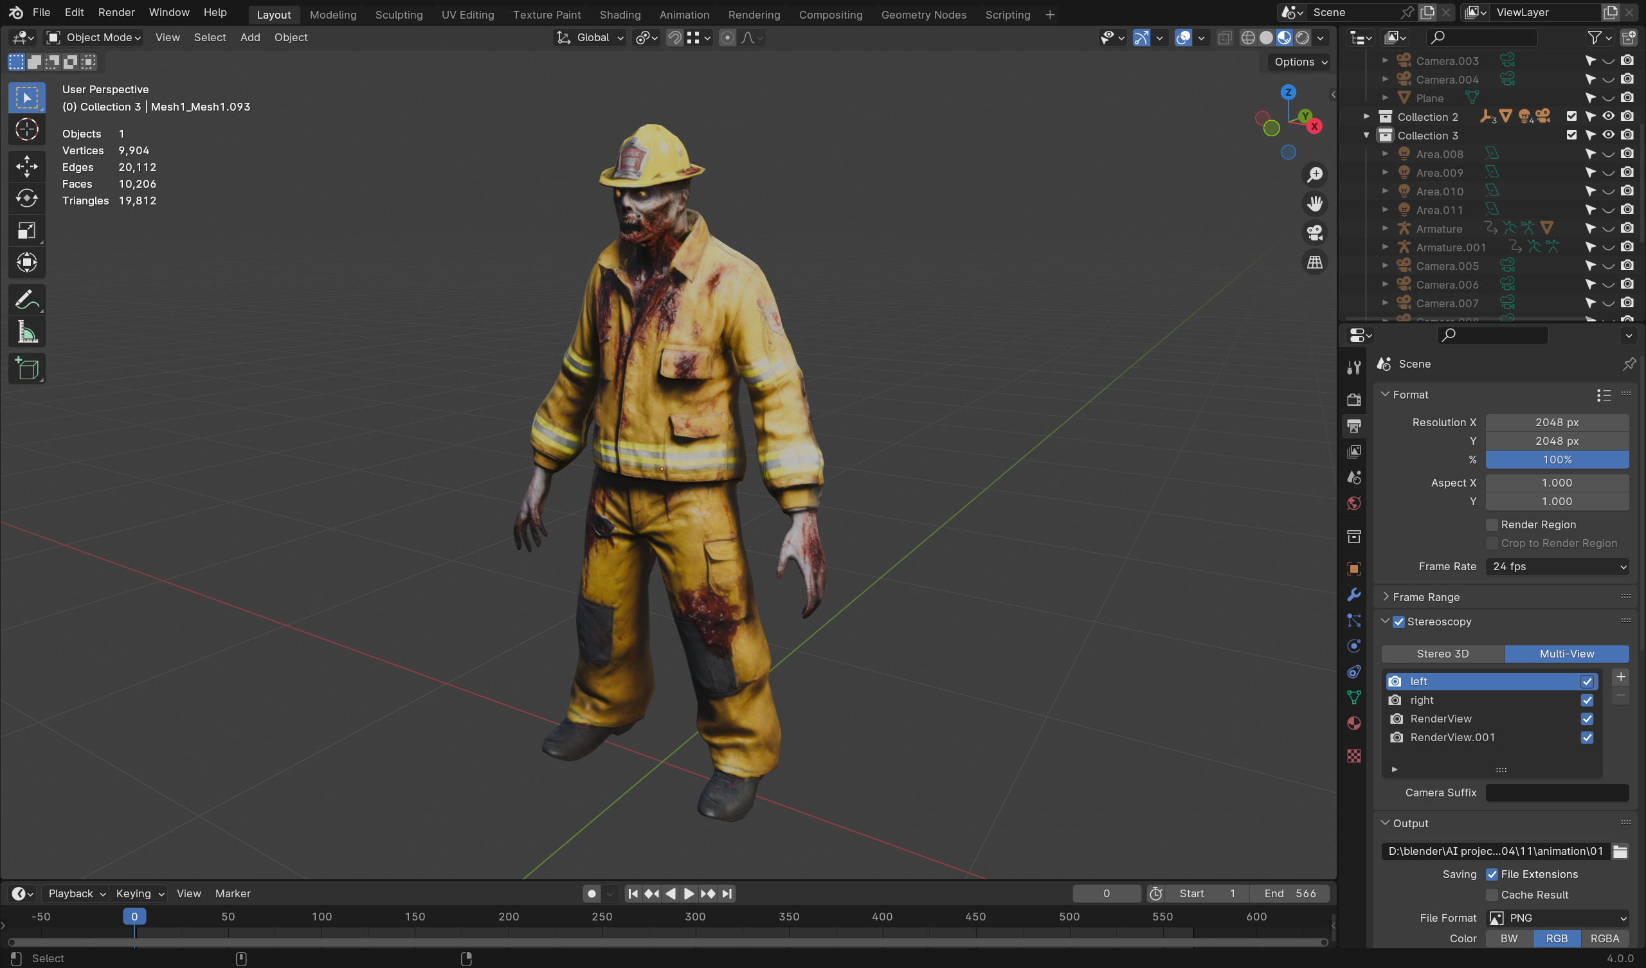
Task: Open the Tool properties tab
Action: click(x=1354, y=368)
